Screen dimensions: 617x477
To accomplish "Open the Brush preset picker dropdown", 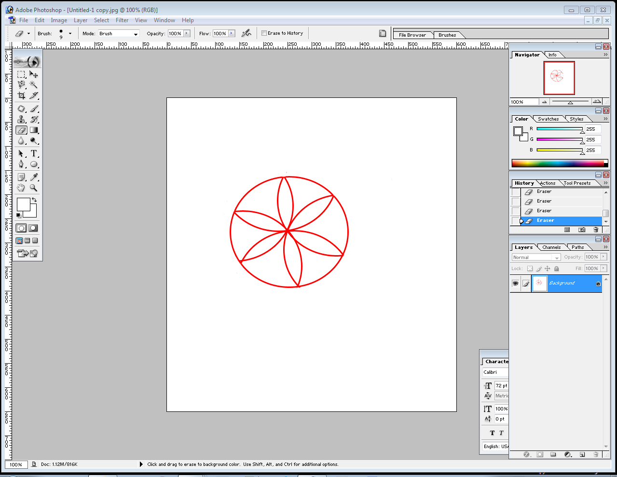I will (x=70, y=33).
